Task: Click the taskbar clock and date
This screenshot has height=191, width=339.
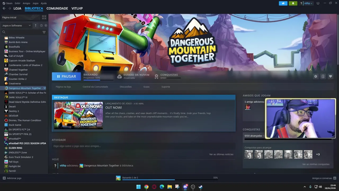Action: [331, 187]
